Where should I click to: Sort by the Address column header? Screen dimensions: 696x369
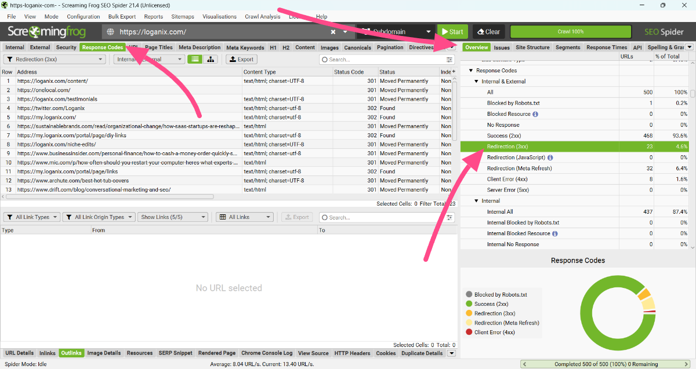pos(129,72)
